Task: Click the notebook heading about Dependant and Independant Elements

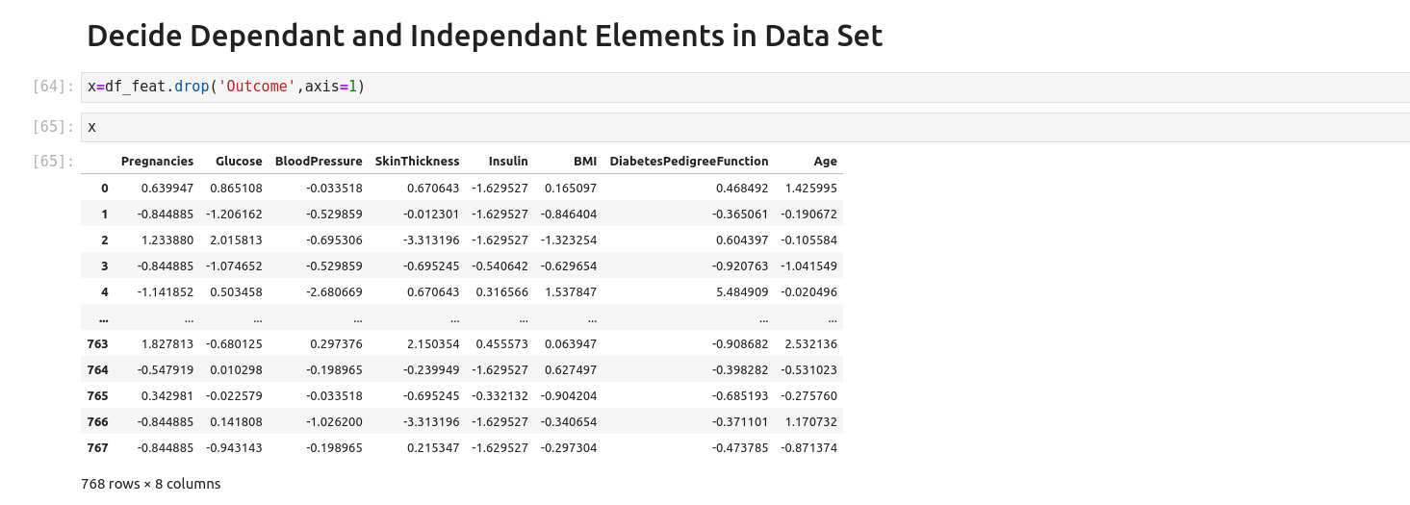Action: coord(484,37)
